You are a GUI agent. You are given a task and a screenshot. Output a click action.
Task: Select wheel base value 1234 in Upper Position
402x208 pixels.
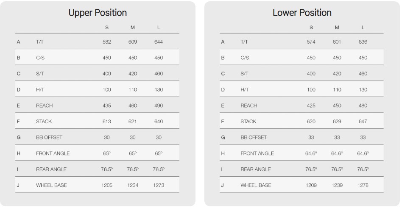133,185
